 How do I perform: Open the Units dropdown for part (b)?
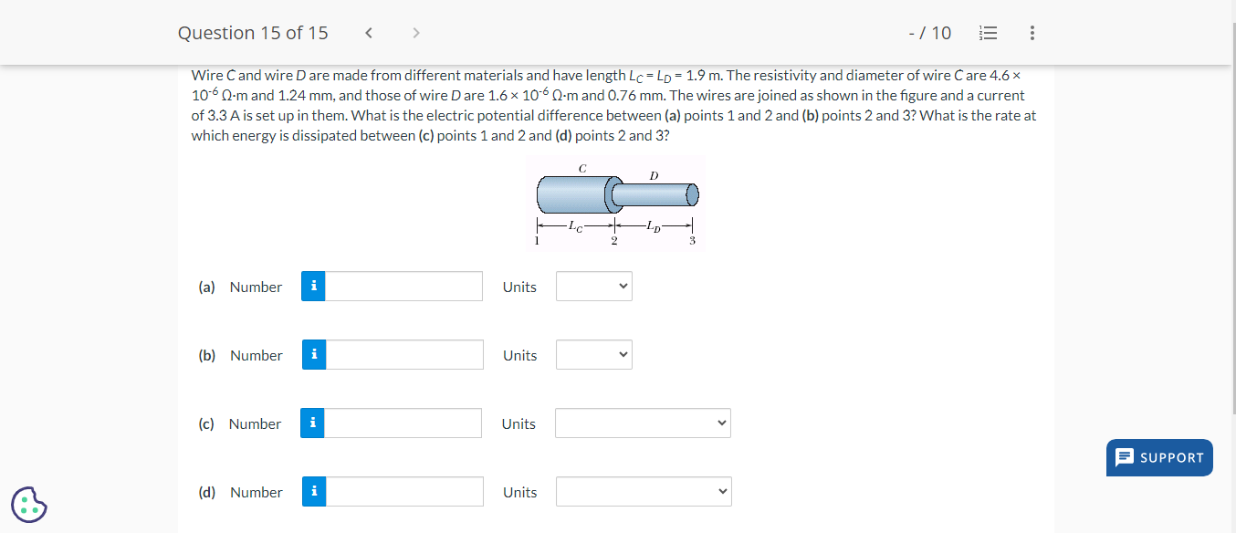pyautogui.click(x=593, y=354)
